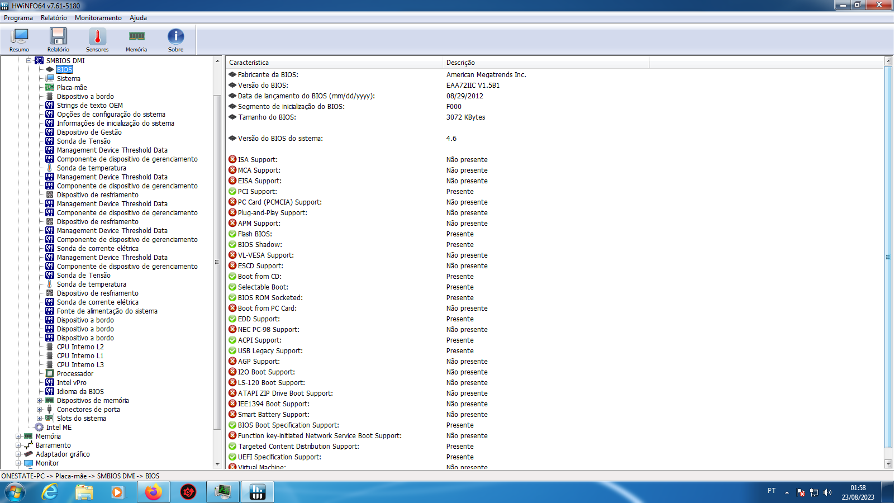Image resolution: width=894 pixels, height=503 pixels.
Task: Click the UEFI Specification Support check icon
Action: [232, 457]
